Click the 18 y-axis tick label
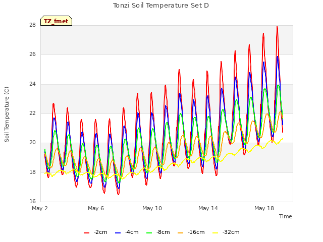Image resolution: width=323 pixels, height=242 pixels. coord(32,172)
